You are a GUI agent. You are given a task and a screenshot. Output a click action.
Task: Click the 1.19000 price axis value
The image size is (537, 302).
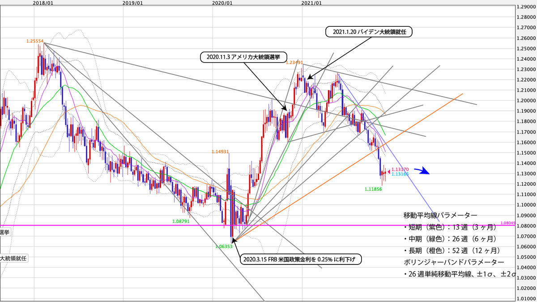pos(527,111)
